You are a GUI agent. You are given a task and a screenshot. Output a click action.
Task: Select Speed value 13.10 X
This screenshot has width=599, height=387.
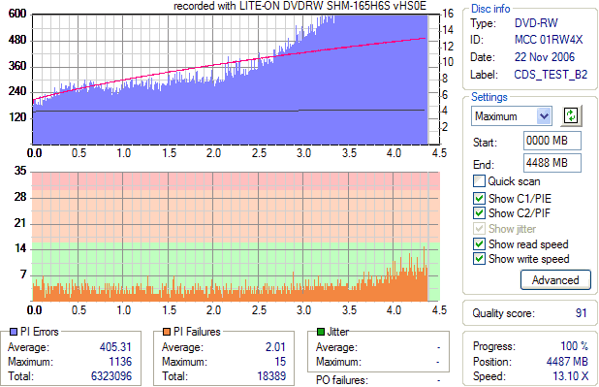click(571, 376)
